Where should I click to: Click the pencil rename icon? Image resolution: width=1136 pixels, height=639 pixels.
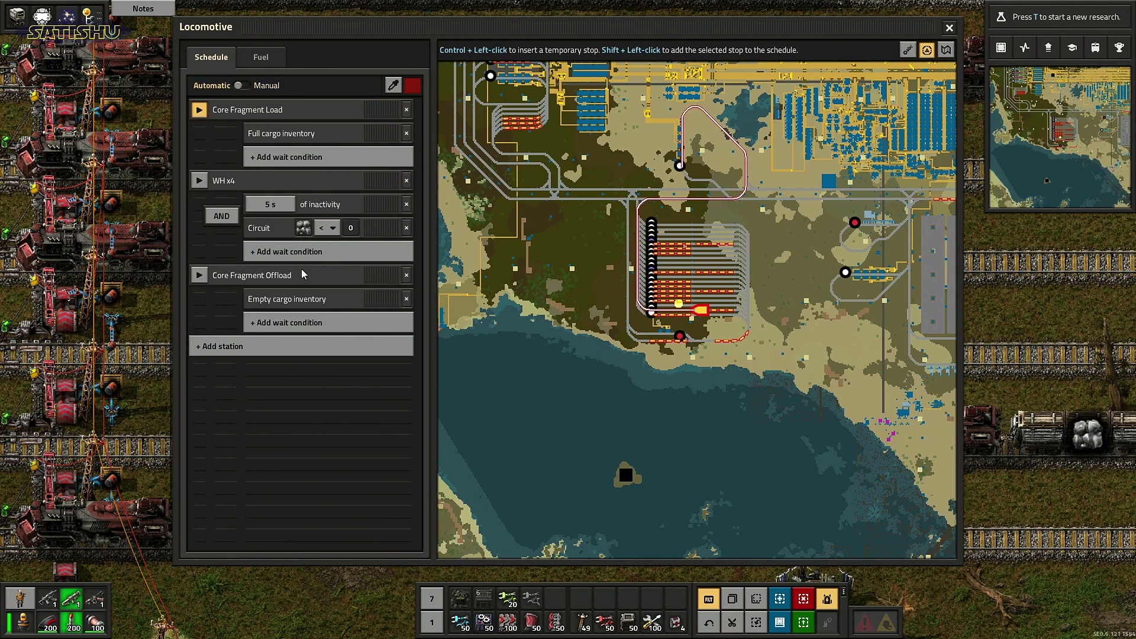pyautogui.click(x=393, y=85)
